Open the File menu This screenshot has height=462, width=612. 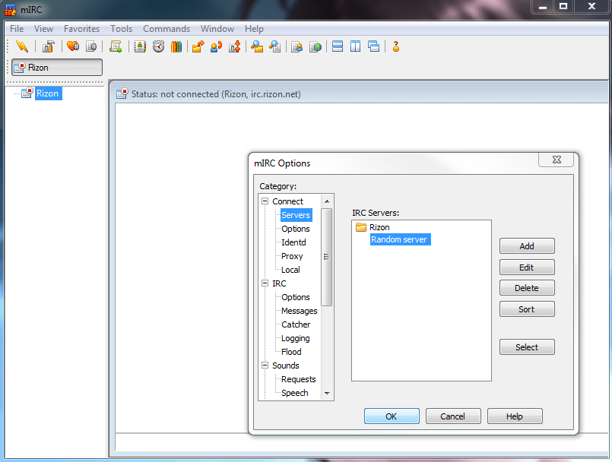coord(17,29)
